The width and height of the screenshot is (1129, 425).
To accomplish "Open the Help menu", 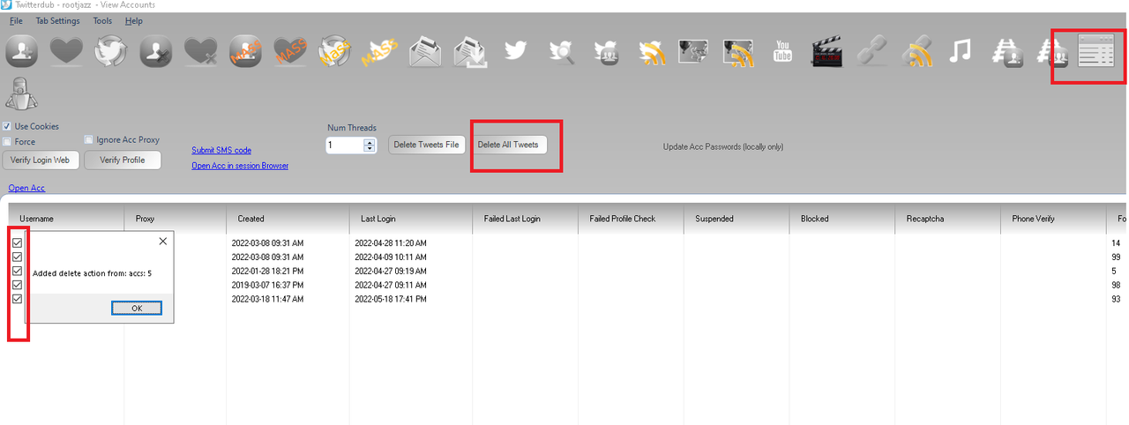I will [x=133, y=20].
